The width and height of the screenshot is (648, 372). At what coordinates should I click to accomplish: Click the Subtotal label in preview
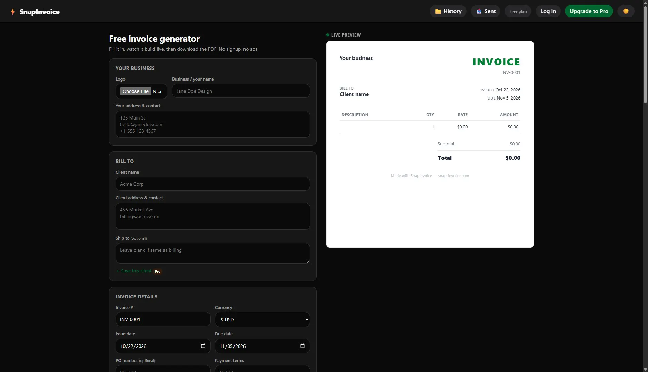coord(446,144)
